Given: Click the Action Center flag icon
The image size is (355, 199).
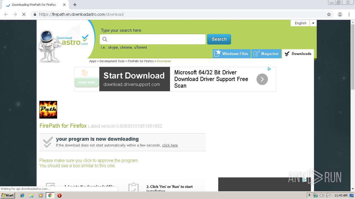Looking at the screenshot, I should point(328,195).
